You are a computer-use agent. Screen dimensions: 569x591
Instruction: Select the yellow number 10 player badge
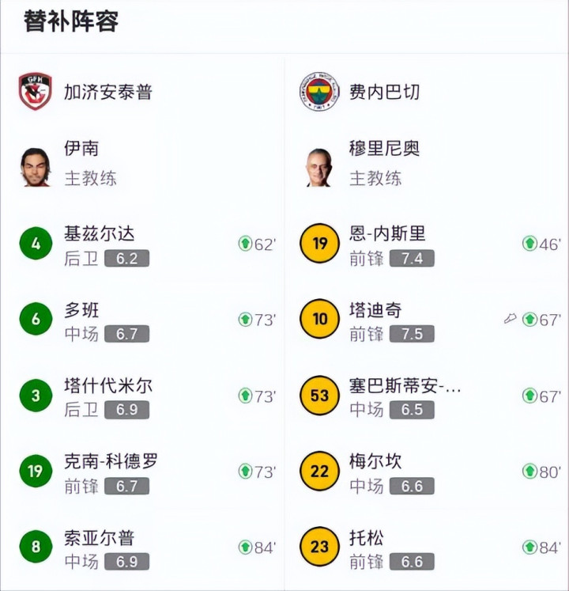tap(319, 319)
